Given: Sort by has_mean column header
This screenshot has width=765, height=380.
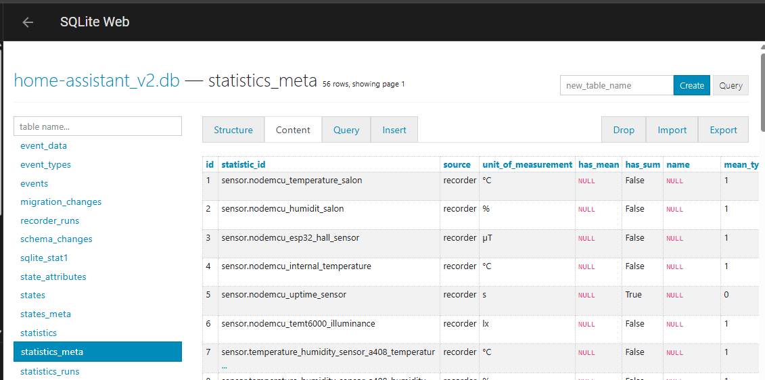Looking at the screenshot, I should (599, 165).
